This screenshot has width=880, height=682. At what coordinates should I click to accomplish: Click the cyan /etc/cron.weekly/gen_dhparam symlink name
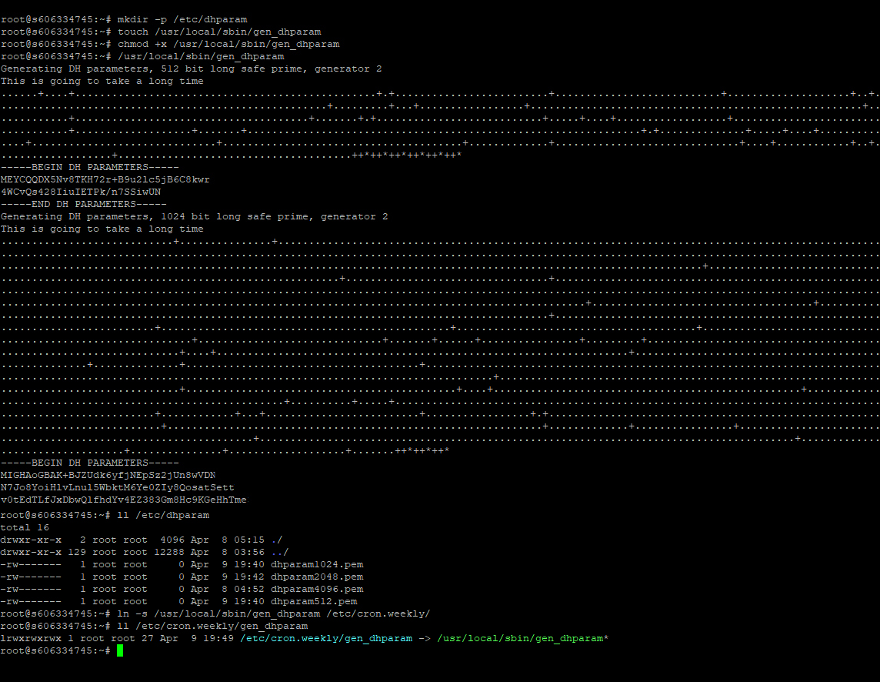click(329, 638)
